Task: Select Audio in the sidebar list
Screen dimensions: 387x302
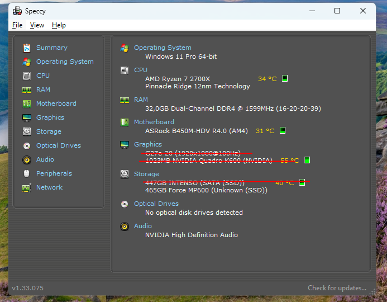Action: [x=45, y=159]
